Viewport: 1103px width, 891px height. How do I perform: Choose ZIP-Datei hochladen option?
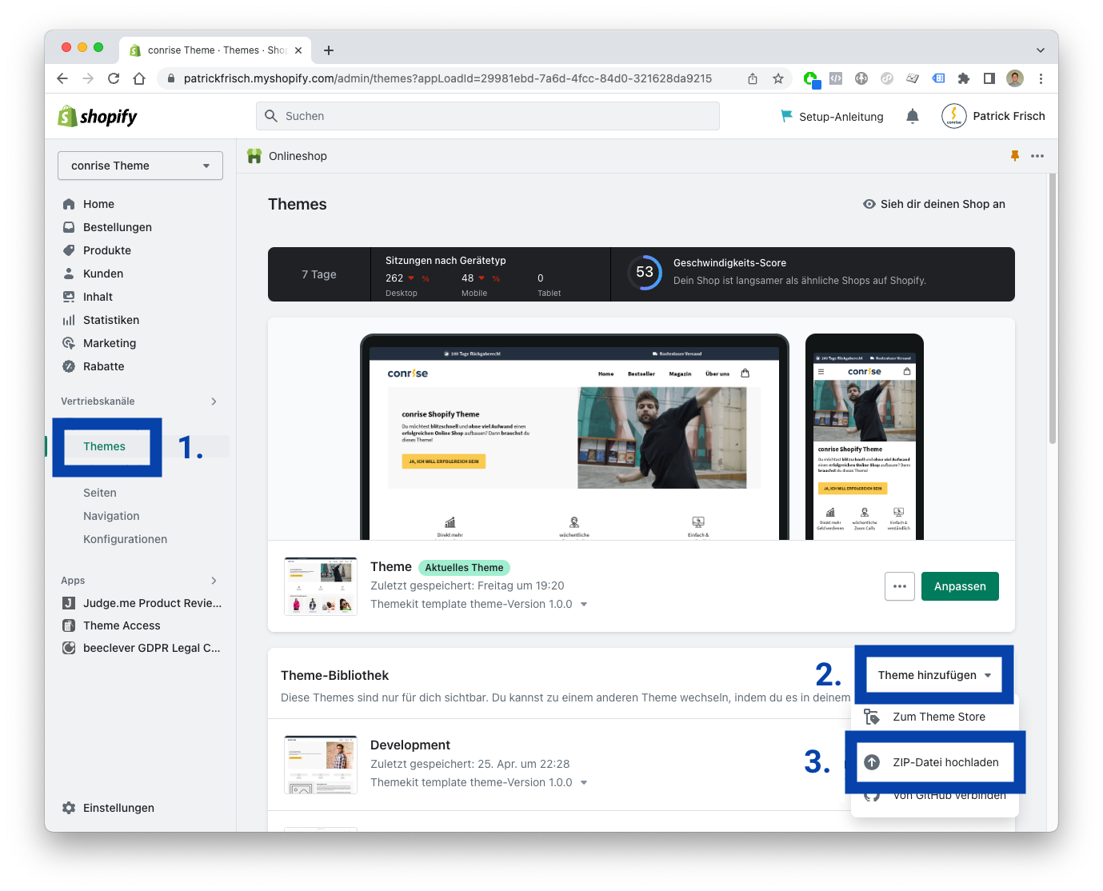click(935, 762)
